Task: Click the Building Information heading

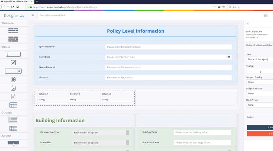Action: [60, 120]
